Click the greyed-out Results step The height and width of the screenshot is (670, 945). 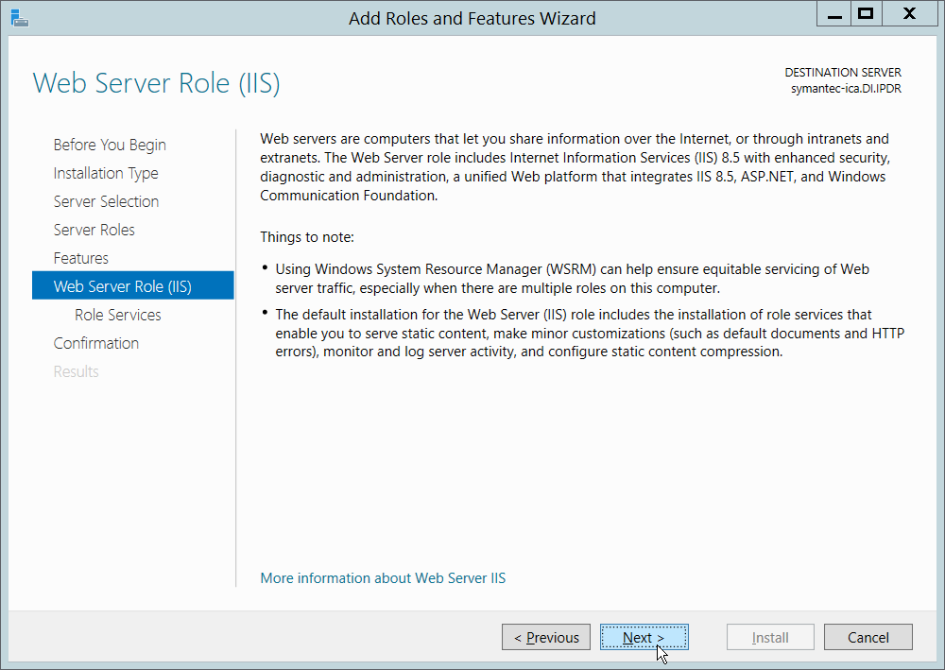click(77, 371)
